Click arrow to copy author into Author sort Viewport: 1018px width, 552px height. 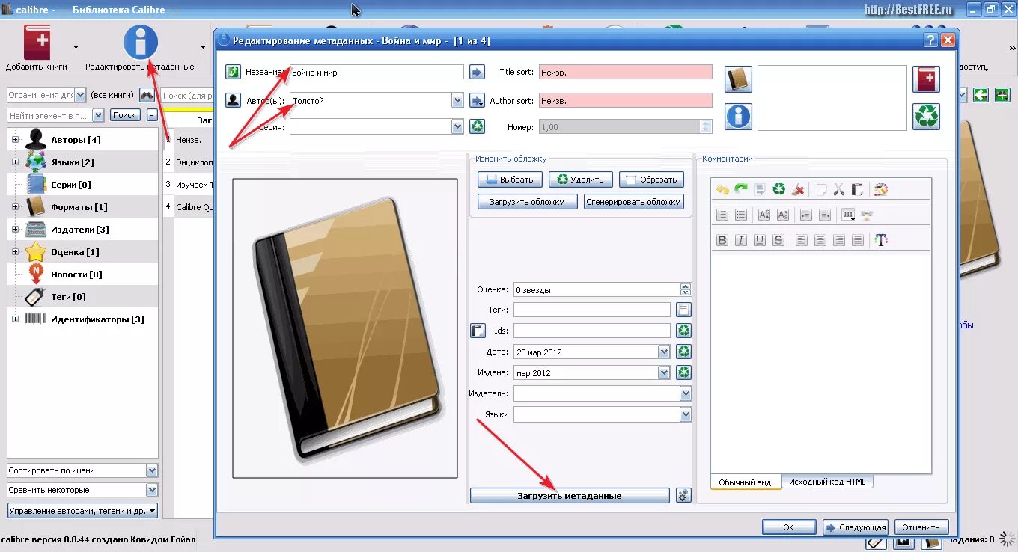(477, 100)
